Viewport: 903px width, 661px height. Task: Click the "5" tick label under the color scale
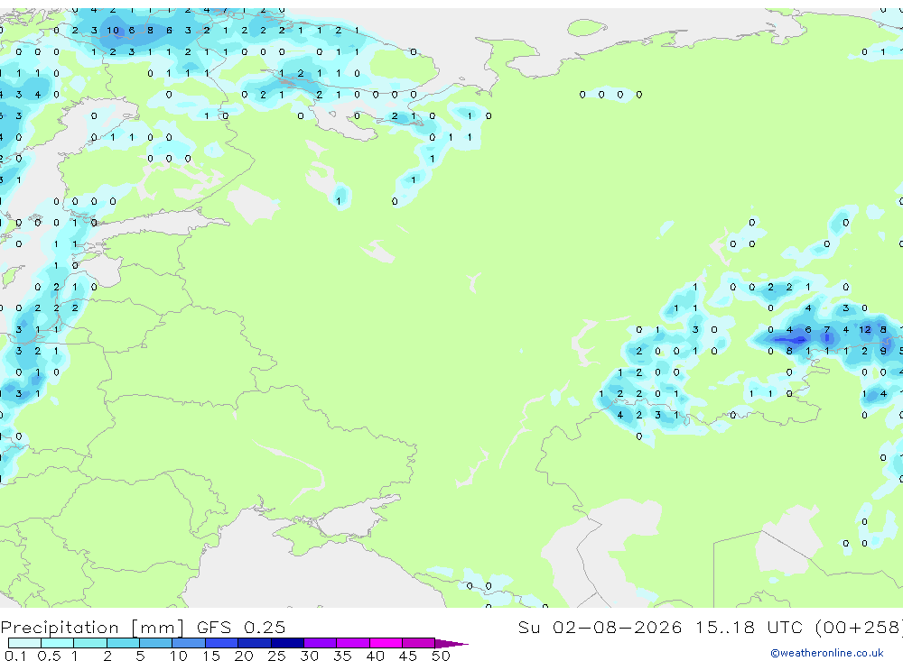140,656
